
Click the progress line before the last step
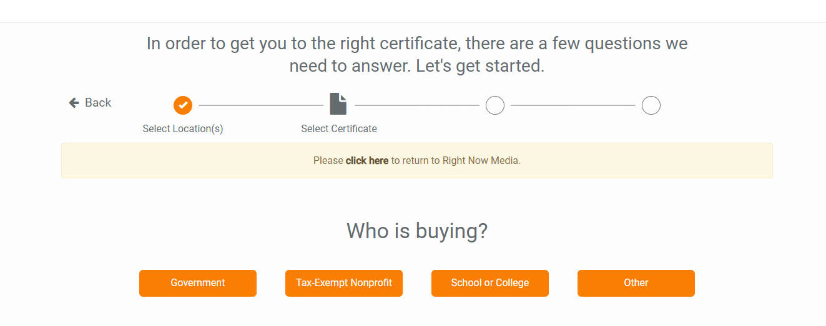573,105
